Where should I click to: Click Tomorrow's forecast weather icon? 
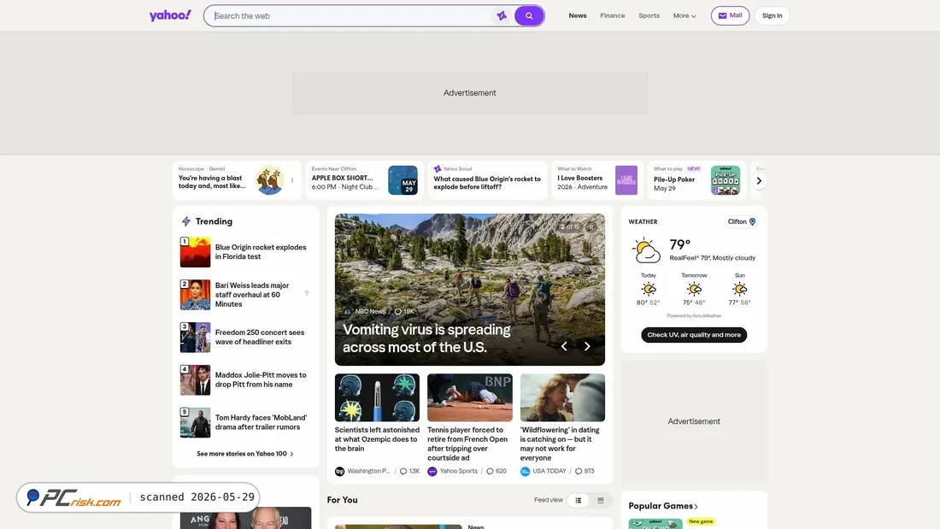(694, 289)
